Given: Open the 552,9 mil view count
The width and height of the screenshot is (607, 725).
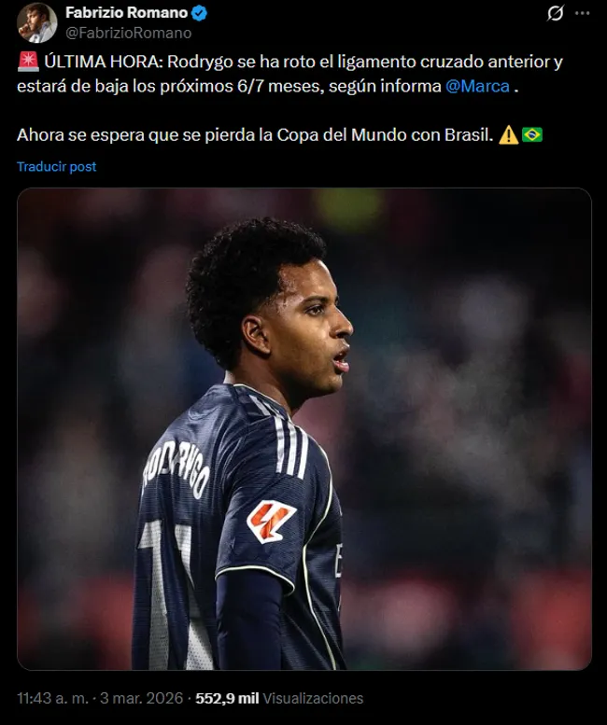Looking at the screenshot, I should coord(227,698).
